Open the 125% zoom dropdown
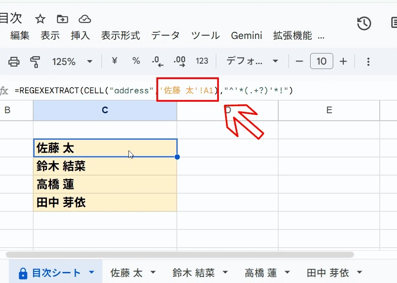Screen dimensions: 397x283 [x=72, y=61]
